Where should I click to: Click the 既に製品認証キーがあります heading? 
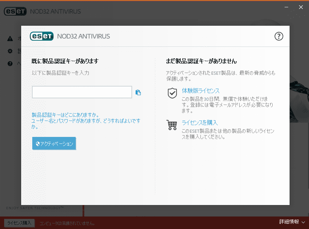65,61
